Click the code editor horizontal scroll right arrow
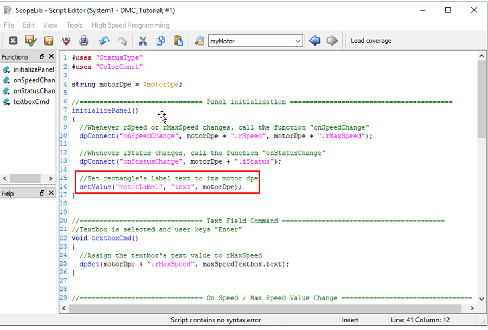Viewport: 488px width, 330px height. point(472,308)
